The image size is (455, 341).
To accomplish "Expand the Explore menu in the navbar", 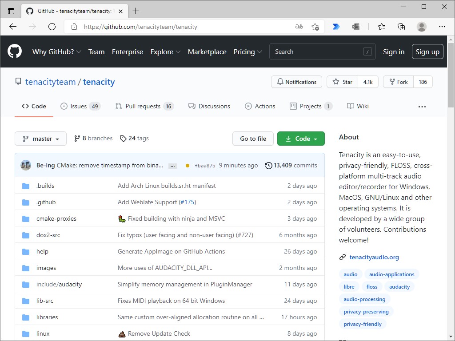I will (x=165, y=52).
